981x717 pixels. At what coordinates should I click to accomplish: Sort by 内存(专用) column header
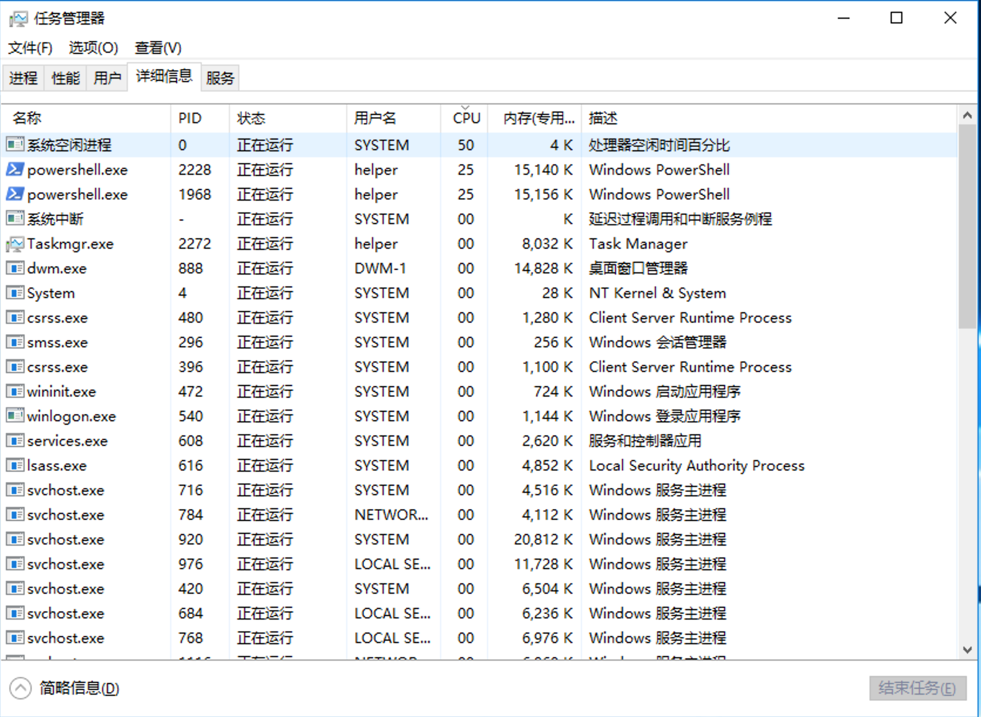538,119
